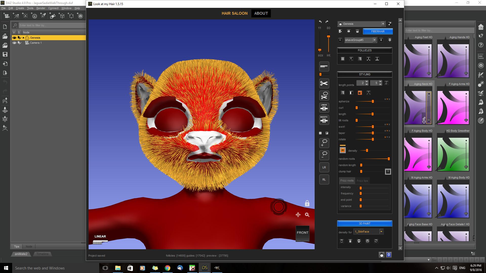Select the scissors cut tool
Image resolution: width=486 pixels, height=273 pixels.
point(324,83)
